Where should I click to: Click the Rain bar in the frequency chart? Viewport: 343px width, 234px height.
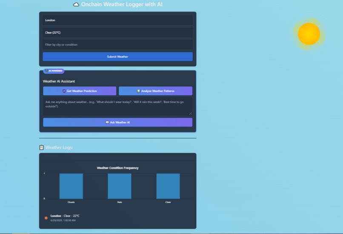point(120,186)
